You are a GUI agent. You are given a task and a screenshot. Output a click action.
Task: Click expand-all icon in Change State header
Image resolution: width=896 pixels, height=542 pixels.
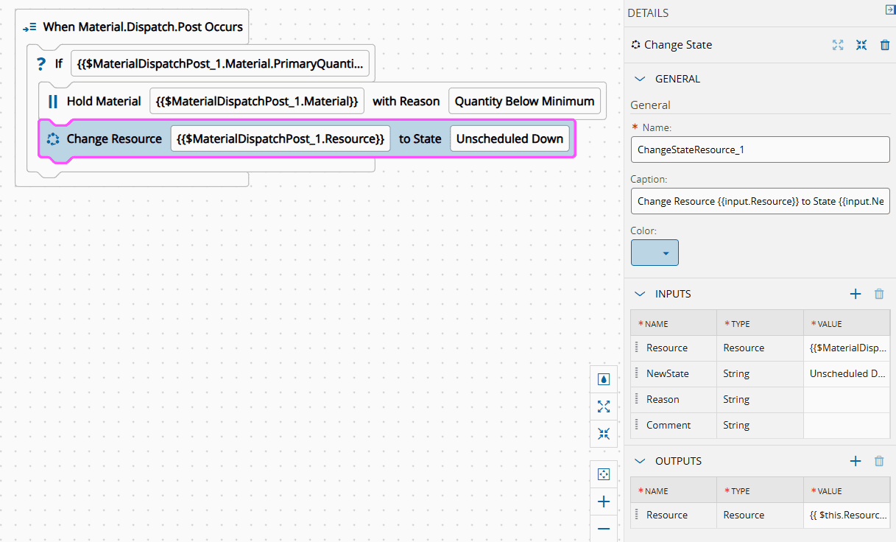[x=838, y=45]
